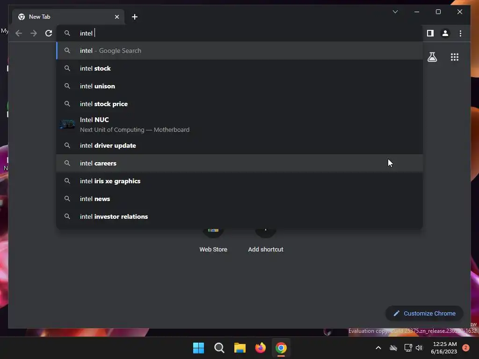Select the 'intel careers' suggestion
The height and width of the screenshot is (359, 479).
pyautogui.click(x=239, y=163)
